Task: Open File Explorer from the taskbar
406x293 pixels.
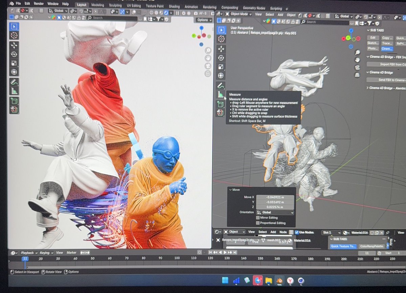Action: pyautogui.click(x=269, y=280)
